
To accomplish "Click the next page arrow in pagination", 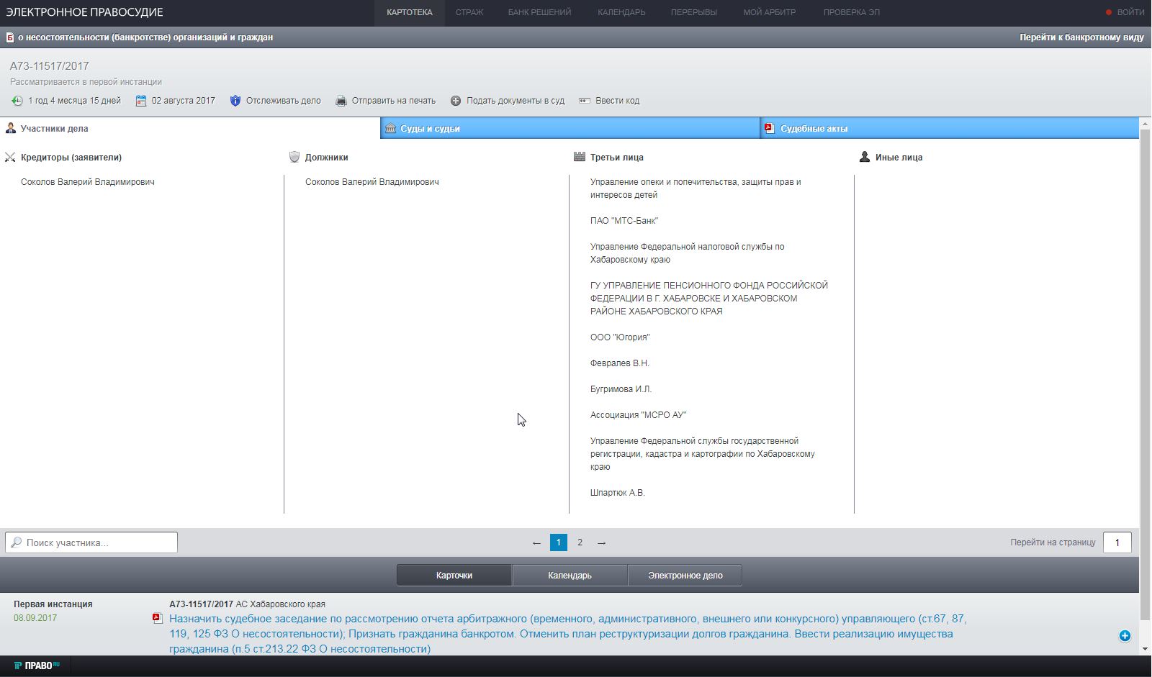I will pyautogui.click(x=601, y=542).
